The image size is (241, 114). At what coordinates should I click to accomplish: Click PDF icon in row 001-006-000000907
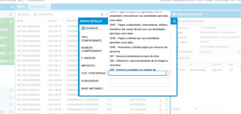tap(161, 109)
